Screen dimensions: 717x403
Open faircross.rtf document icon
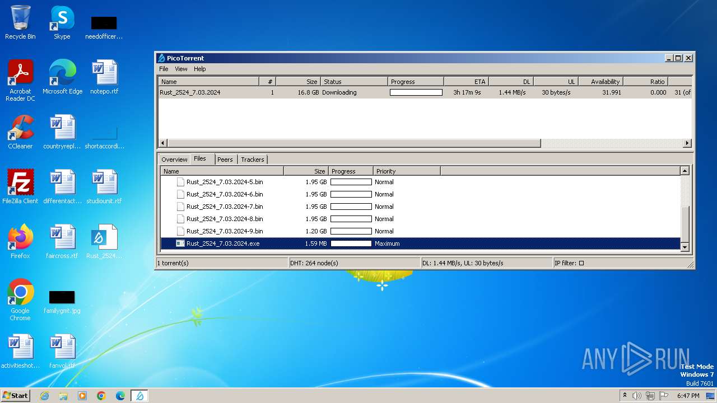click(62, 242)
